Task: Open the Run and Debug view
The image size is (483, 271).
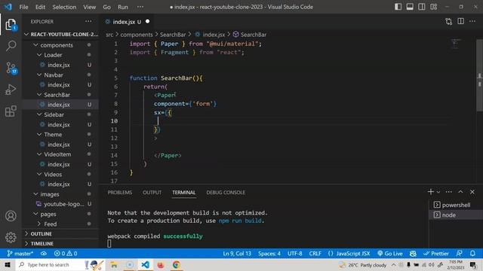Action: point(11,90)
